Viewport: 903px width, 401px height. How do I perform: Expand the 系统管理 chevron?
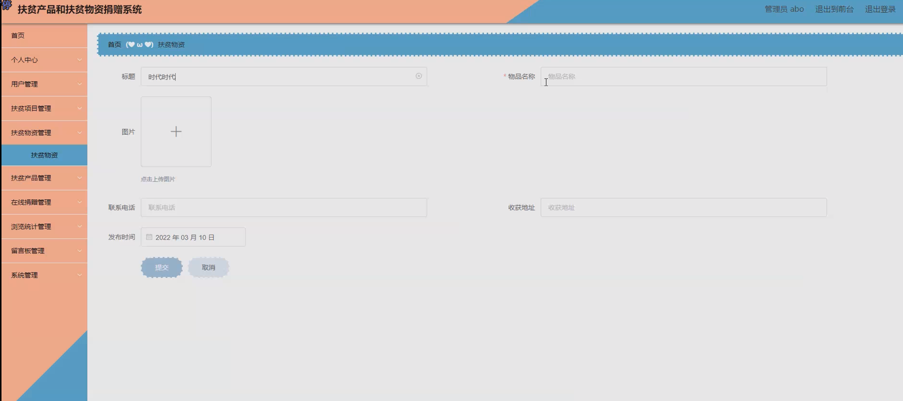79,275
